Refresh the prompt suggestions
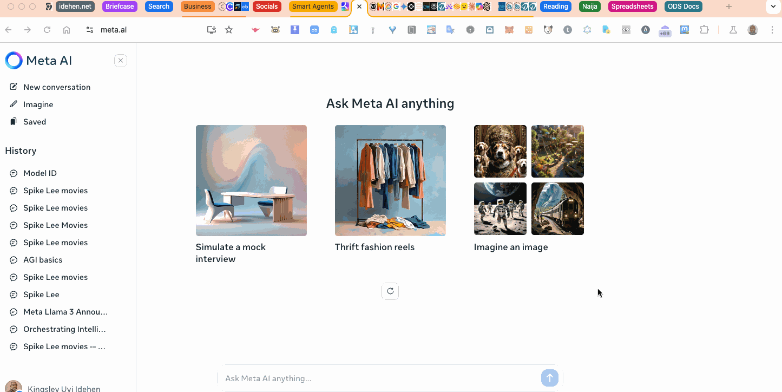Screen dimensions: 782x392 [390, 291]
